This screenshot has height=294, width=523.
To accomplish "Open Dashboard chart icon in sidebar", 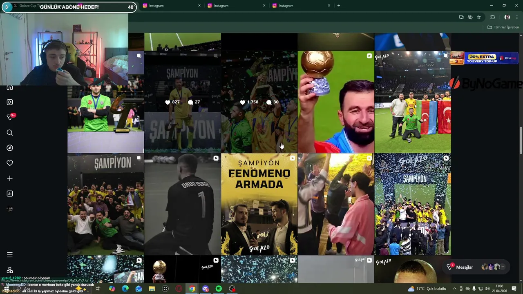I will click(10, 194).
